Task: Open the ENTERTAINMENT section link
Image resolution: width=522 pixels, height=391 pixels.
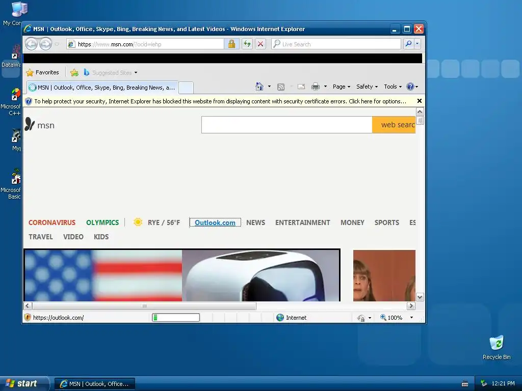Action: pyautogui.click(x=303, y=222)
